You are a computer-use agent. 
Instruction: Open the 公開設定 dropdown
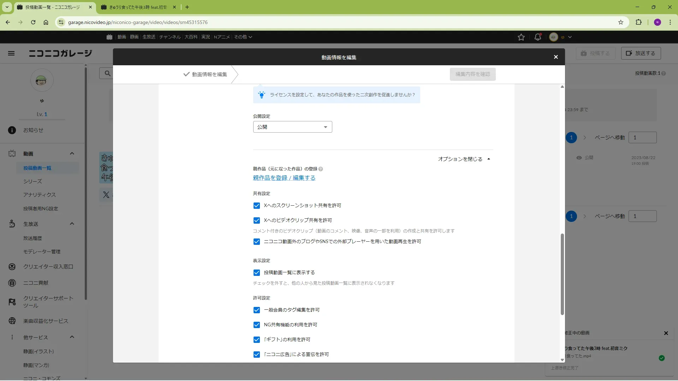292,127
